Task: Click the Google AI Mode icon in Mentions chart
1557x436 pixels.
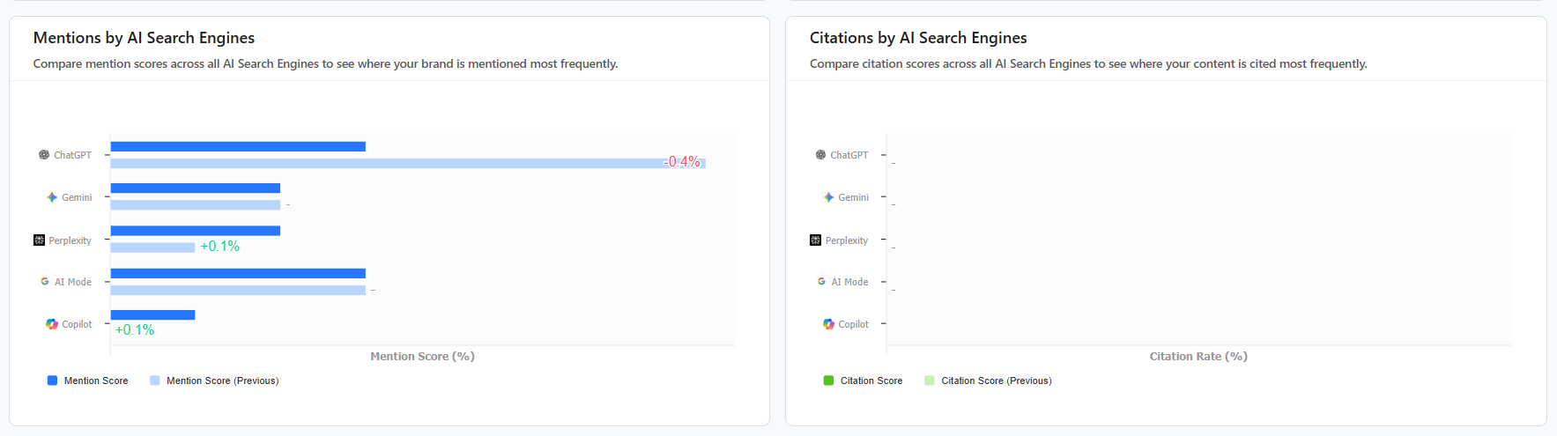Action: click(45, 282)
